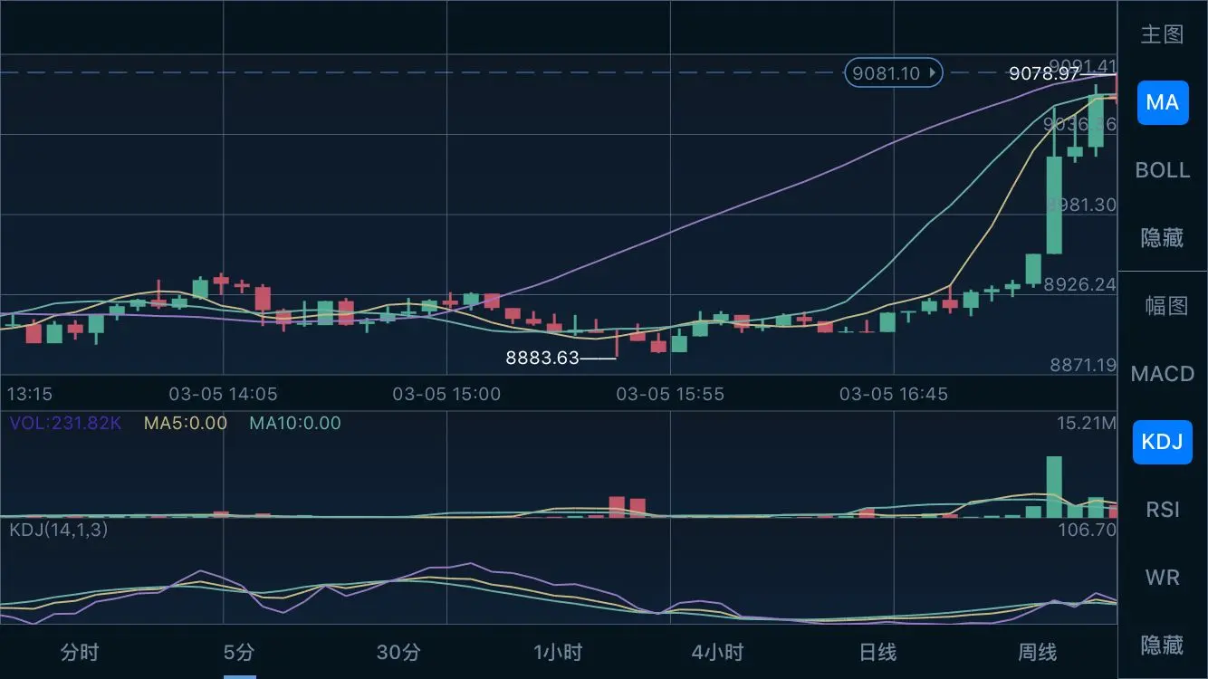
Task: Click the 8926.24 price axis label
Action: pyautogui.click(x=1080, y=284)
